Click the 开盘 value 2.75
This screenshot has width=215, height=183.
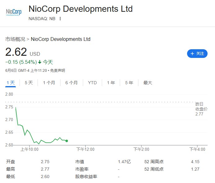(x=45, y=162)
